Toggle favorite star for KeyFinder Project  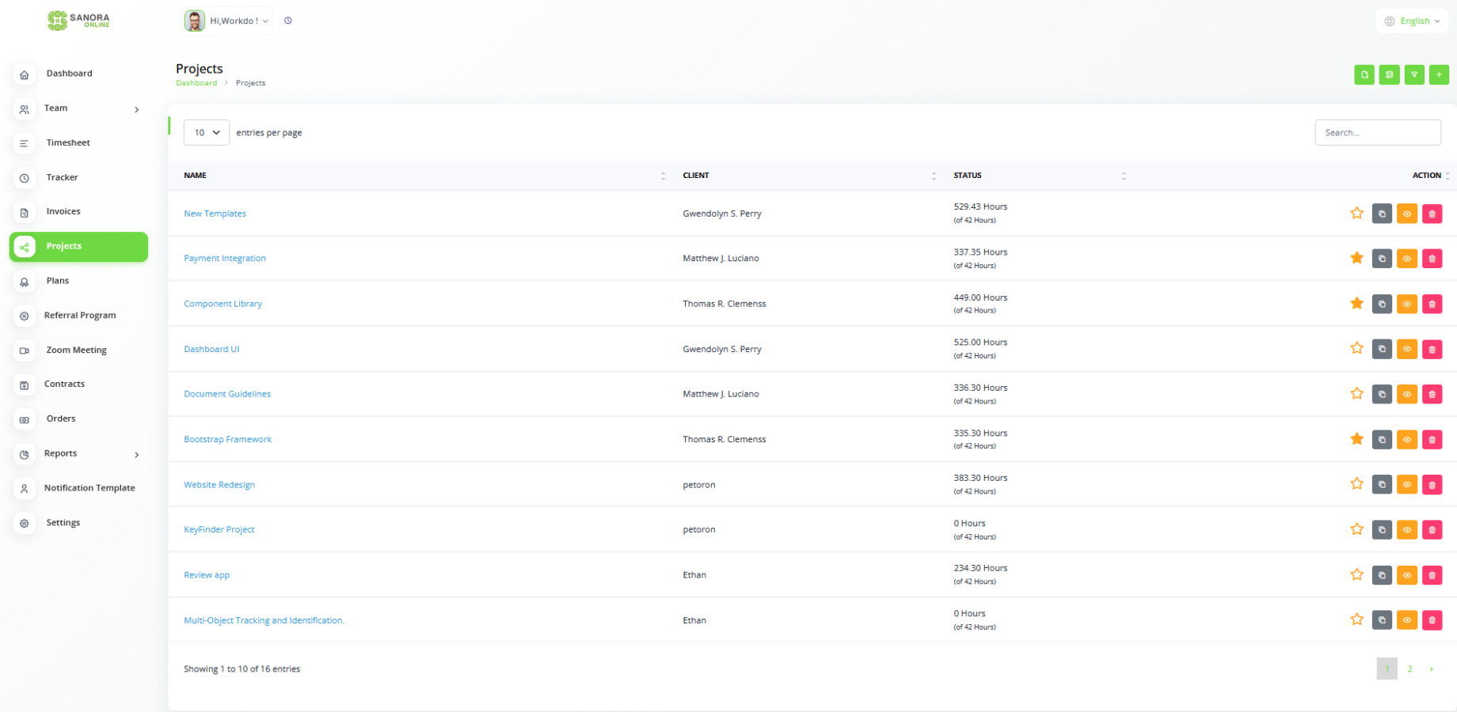click(1356, 529)
